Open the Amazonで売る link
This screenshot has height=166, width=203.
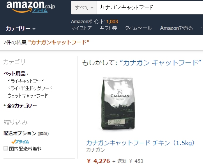click(177, 28)
